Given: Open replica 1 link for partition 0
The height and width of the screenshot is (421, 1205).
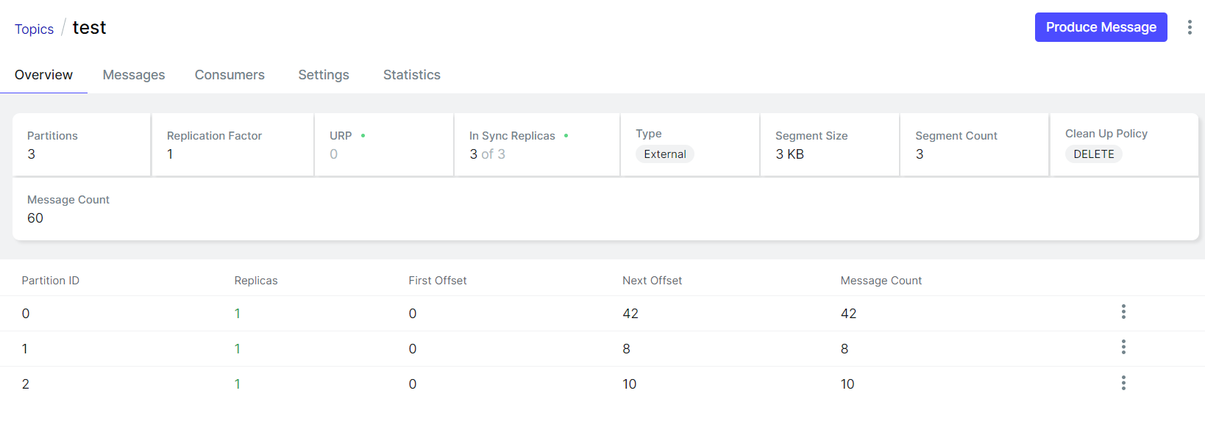Looking at the screenshot, I should click(x=238, y=314).
